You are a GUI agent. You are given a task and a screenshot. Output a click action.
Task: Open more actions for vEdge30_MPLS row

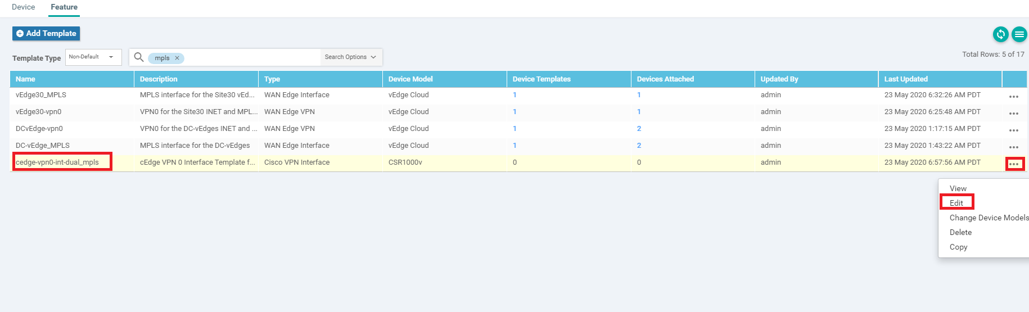[x=1014, y=96]
